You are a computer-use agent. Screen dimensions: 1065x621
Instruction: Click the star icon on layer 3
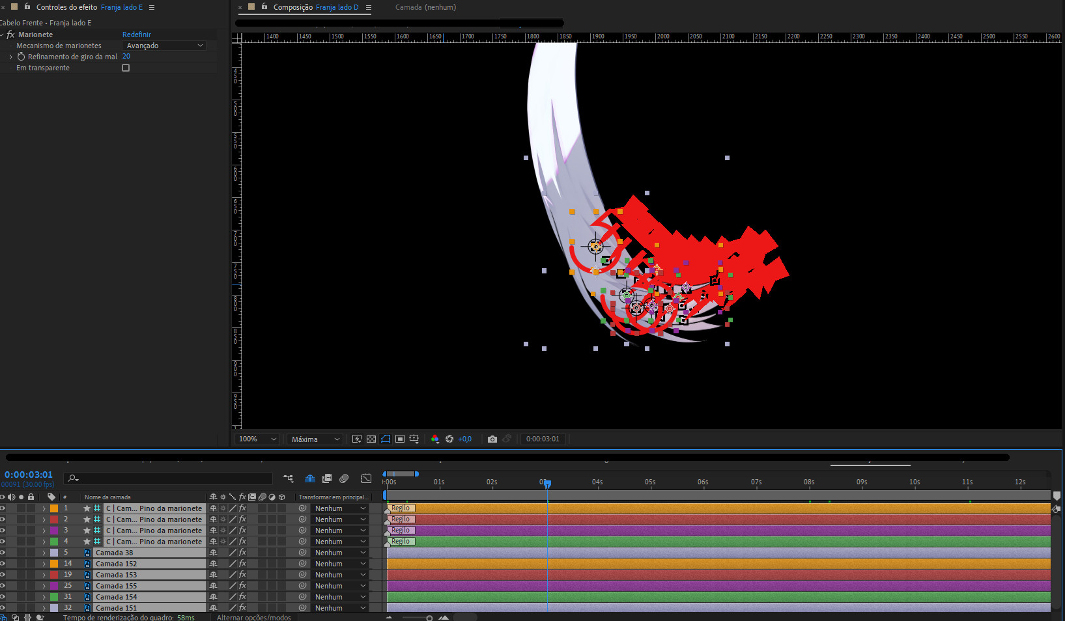pyautogui.click(x=87, y=531)
